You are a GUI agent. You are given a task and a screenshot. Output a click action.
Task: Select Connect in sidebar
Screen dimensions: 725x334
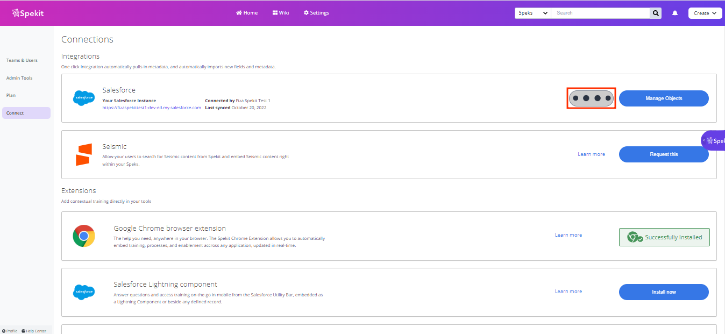(26, 113)
